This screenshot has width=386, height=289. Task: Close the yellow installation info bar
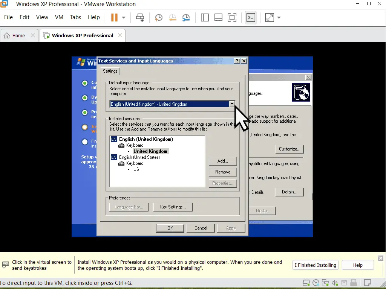click(x=381, y=258)
